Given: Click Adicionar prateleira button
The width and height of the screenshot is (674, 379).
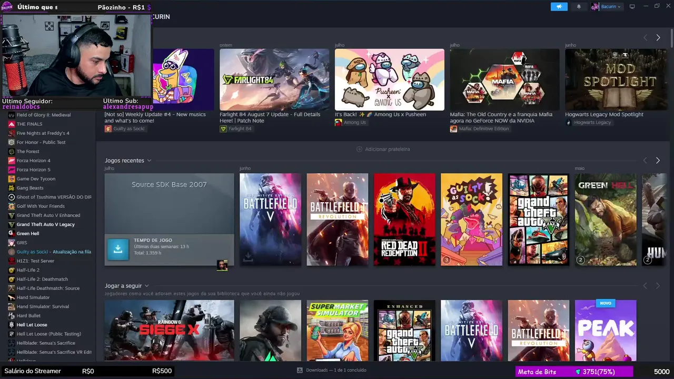Looking at the screenshot, I should click(383, 149).
